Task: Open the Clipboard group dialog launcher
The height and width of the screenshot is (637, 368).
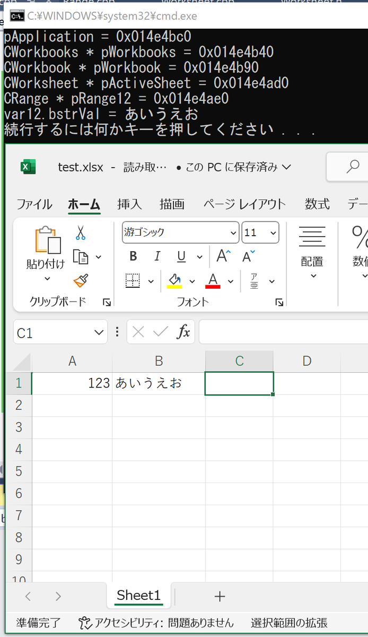Action: (x=107, y=303)
